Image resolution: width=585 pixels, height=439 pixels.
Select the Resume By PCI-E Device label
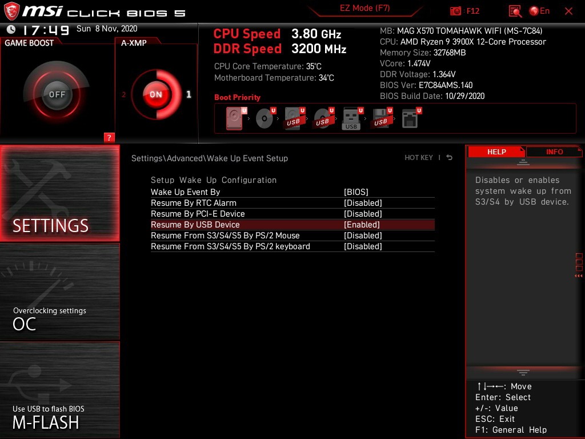(x=198, y=214)
